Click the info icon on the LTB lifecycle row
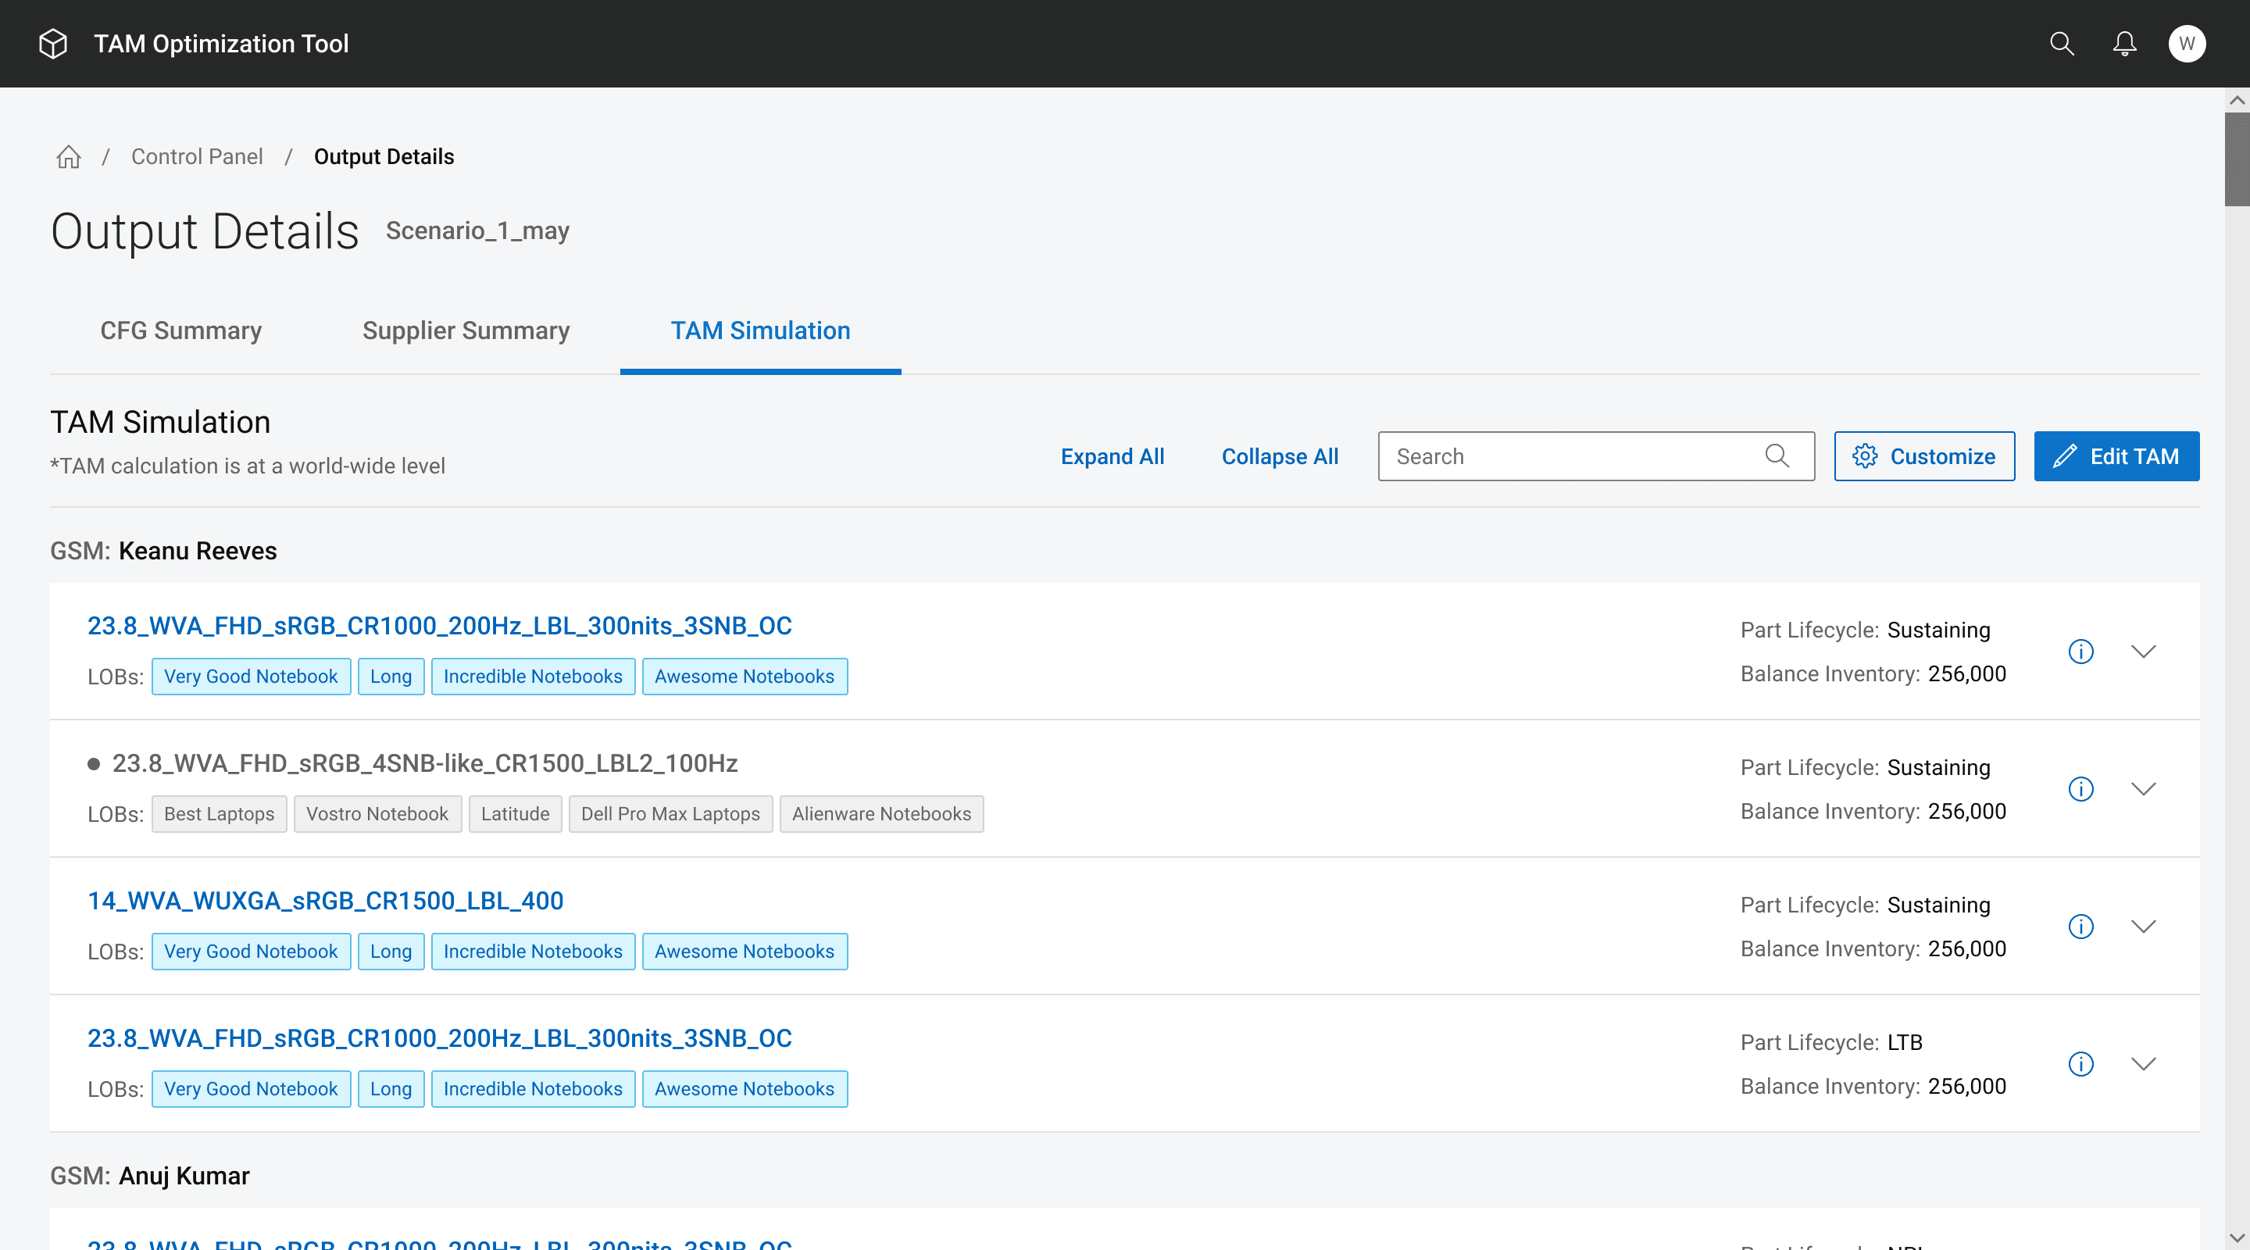Image resolution: width=2250 pixels, height=1250 pixels. point(2080,1064)
